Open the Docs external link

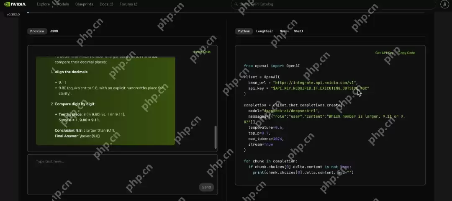click(106, 4)
